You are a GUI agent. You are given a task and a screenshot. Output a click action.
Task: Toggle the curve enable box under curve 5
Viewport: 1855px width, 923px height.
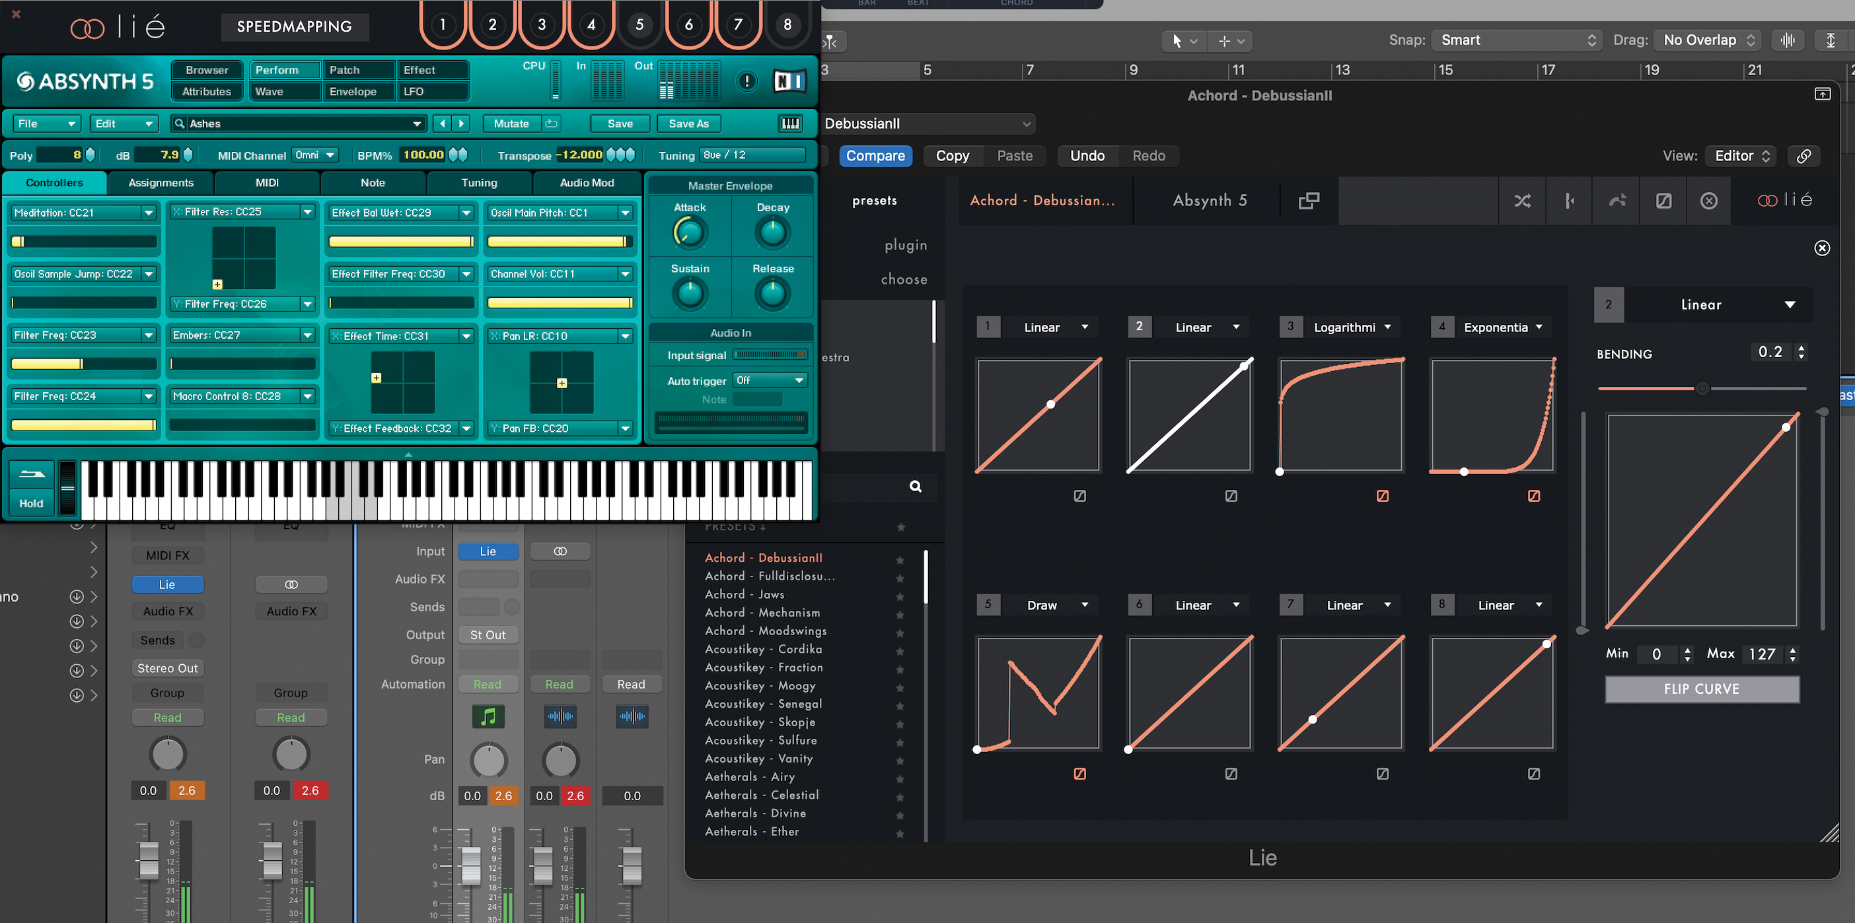(1079, 774)
